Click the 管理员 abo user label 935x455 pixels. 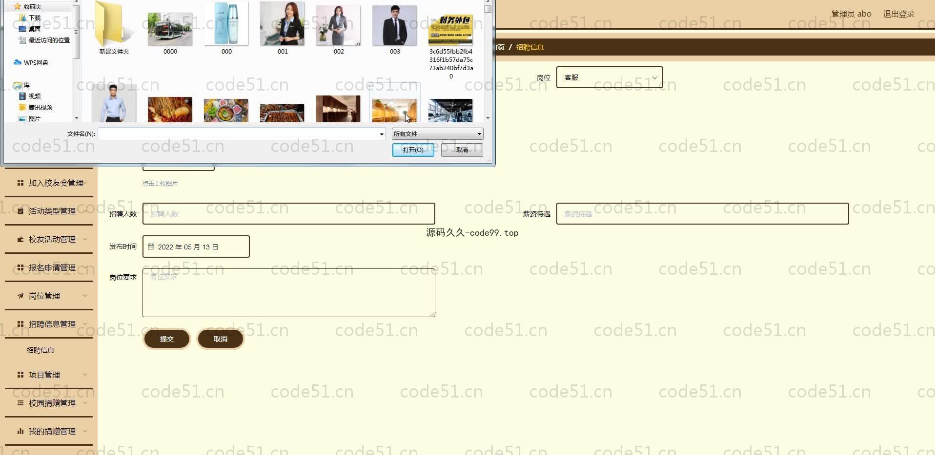pyautogui.click(x=851, y=14)
